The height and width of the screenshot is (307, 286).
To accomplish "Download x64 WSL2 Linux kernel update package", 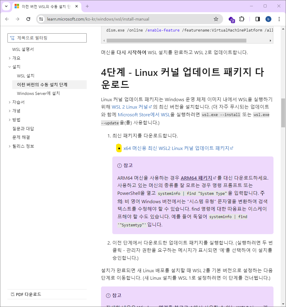I will pyautogui.click(x=178, y=148).
